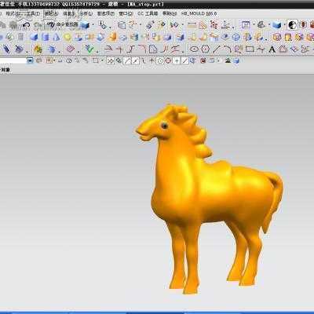Click the wireframe box icon in top toolbar
The image size is (314, 314).
tap(122, 25)
